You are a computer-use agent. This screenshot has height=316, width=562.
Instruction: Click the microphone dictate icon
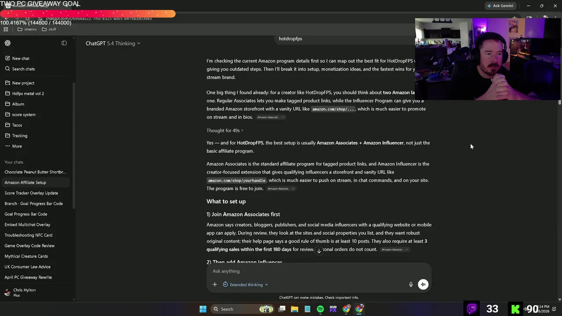(x=411, y=284)
